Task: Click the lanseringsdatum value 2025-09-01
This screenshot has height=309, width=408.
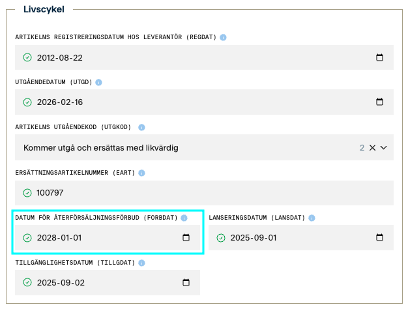Action: [254, 238]
